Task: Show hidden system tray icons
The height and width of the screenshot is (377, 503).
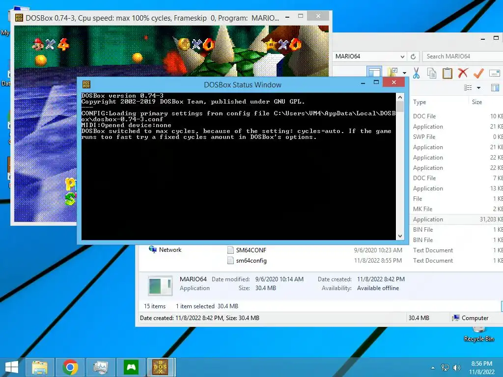Action: 433,368
